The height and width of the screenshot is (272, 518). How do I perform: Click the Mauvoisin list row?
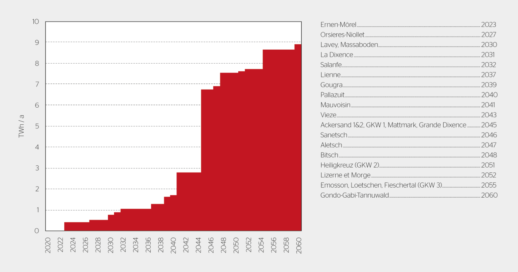tap(408, 105)
